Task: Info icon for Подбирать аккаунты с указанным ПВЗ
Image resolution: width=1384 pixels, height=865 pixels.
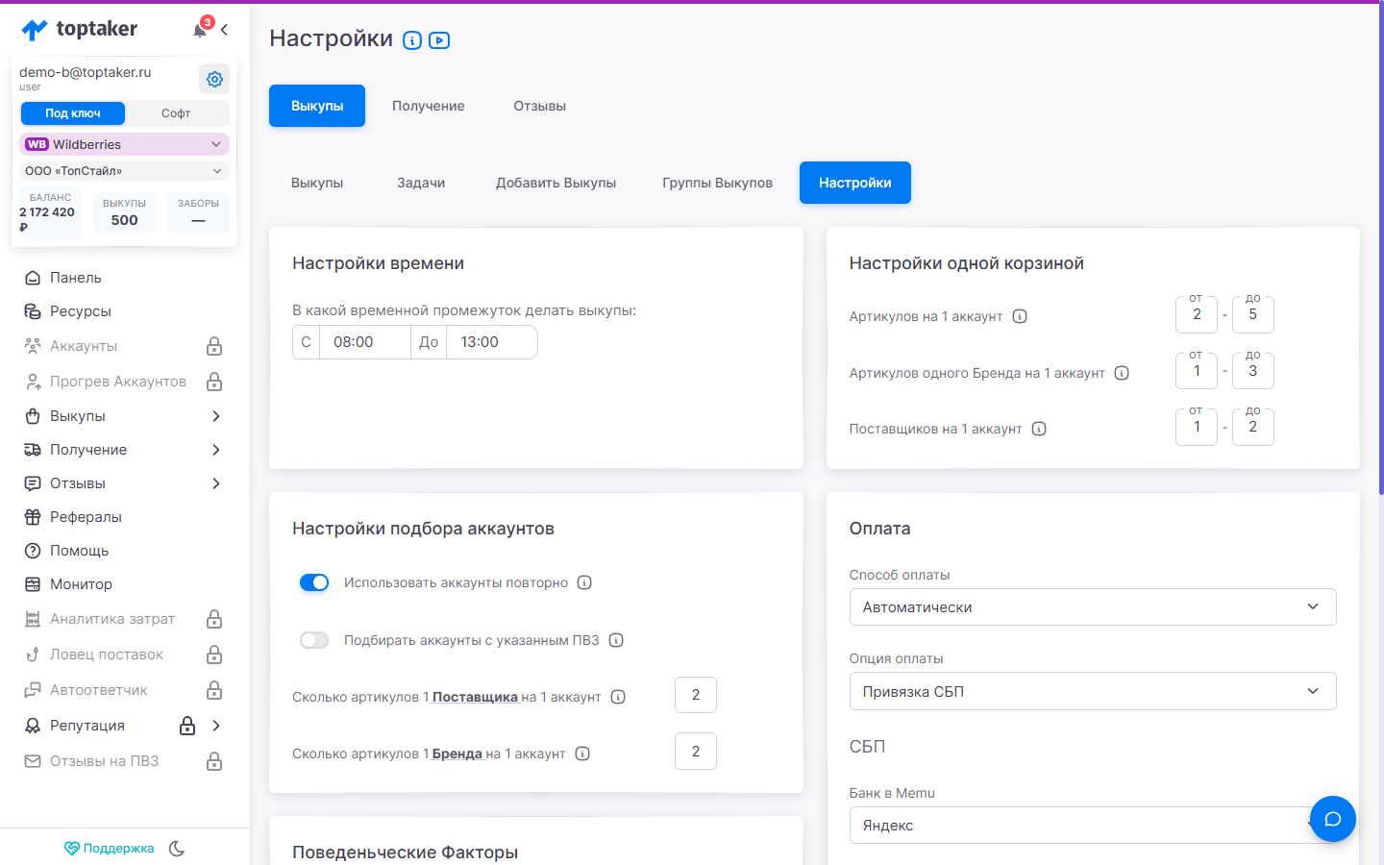Action: pos(616,640)
